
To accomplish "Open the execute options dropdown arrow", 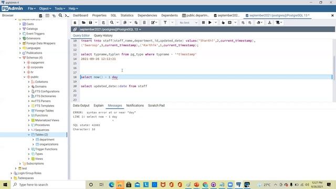I will click(x=216, y=23).
